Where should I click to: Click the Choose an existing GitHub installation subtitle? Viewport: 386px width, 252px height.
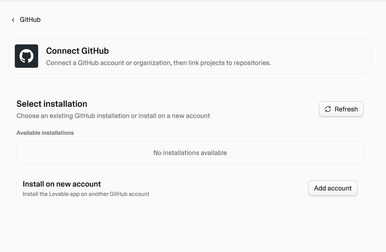pyautogui.click(x=113, y=116)
